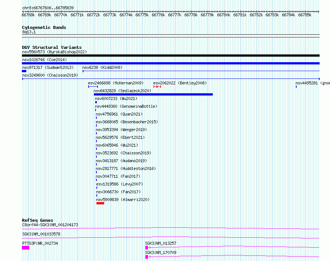Screen dimensions: 330x261
Task: Click the SGK3|NM_170709 magenta exon
Action: pos(147,257)
